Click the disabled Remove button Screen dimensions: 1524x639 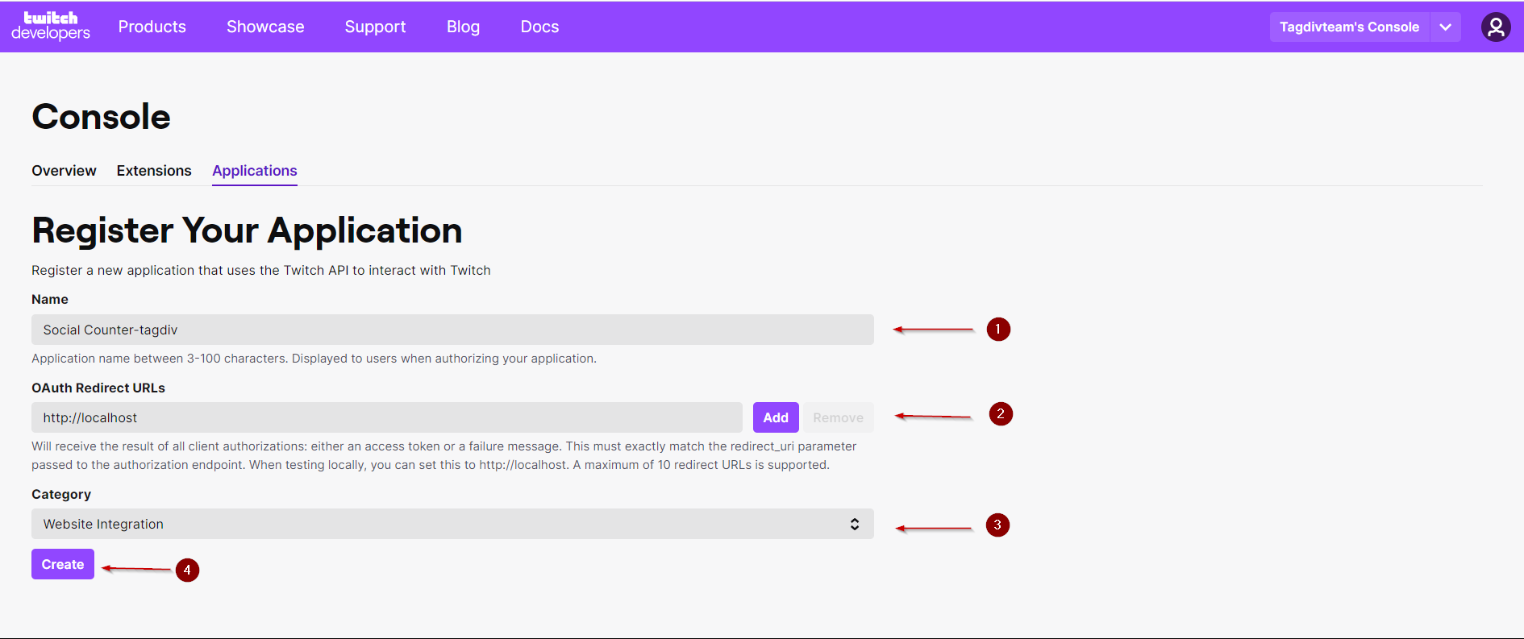[838, 417]
